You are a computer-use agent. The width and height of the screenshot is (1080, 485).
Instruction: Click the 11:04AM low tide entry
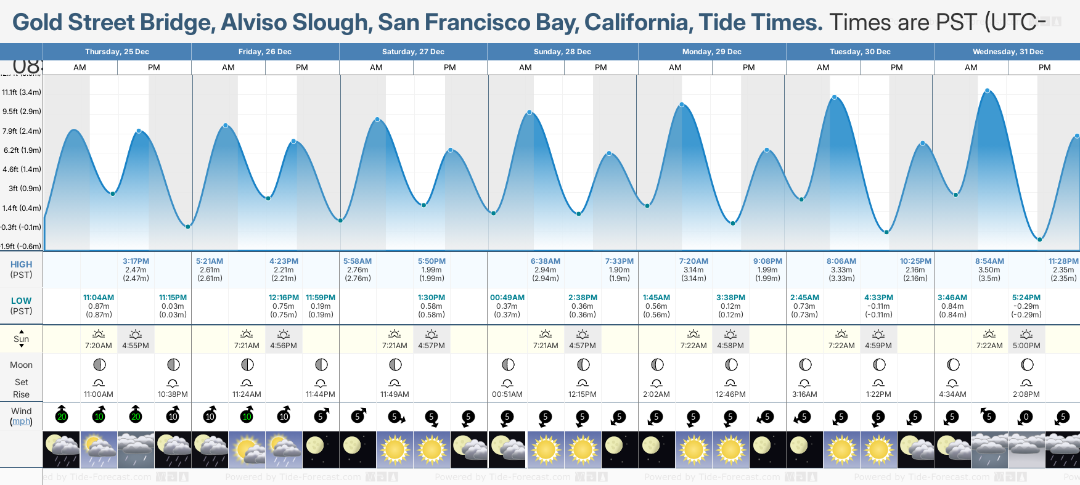tap(99, 306)
